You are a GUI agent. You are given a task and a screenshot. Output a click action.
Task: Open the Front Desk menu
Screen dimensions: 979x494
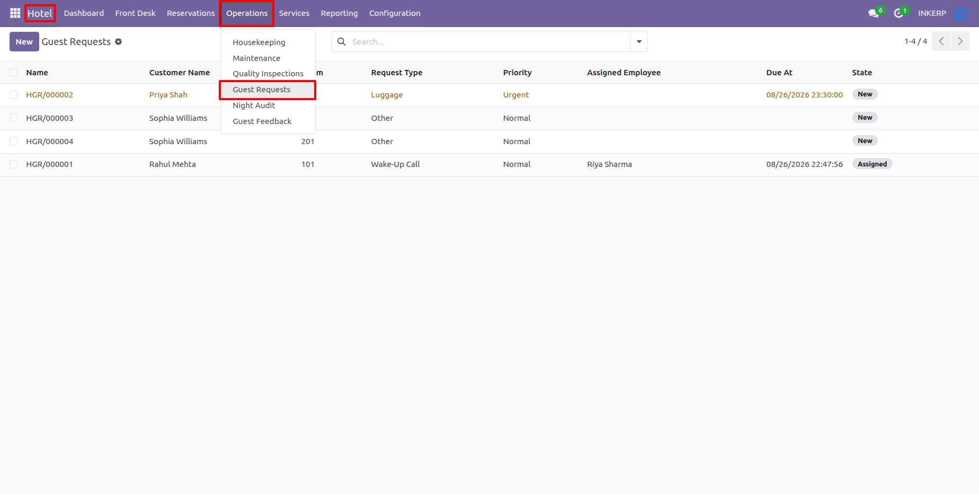click(135, 13)
